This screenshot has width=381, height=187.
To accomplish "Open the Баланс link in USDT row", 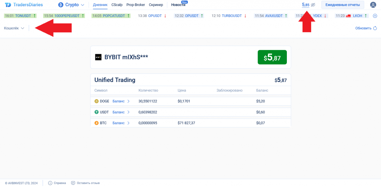I will click(119, 112).
